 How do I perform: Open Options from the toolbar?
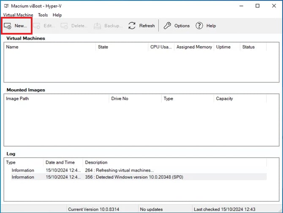pos(177,26)
